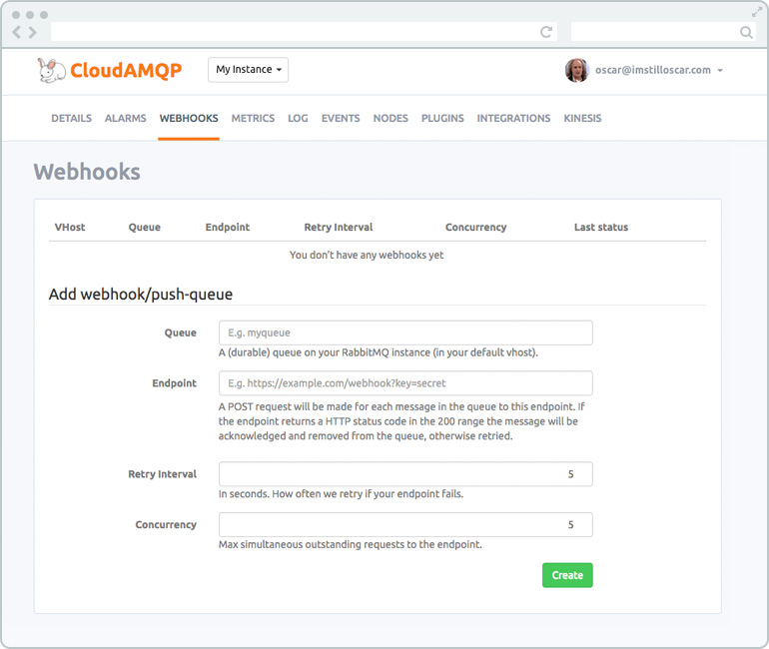This screenshot has width=769, height=649.
Task: Open the METRICS tab
Action: tap(253, 118)
